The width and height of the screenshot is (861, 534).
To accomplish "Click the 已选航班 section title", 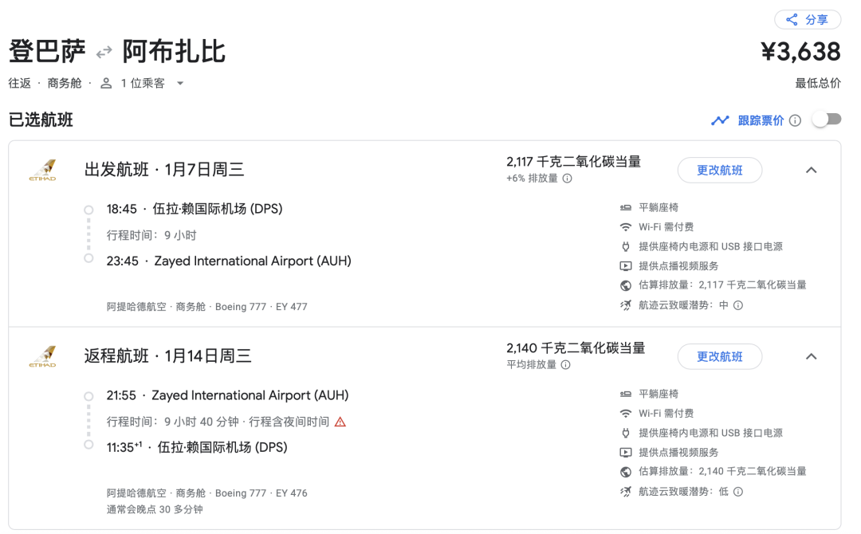I will (x=41, y=120).
